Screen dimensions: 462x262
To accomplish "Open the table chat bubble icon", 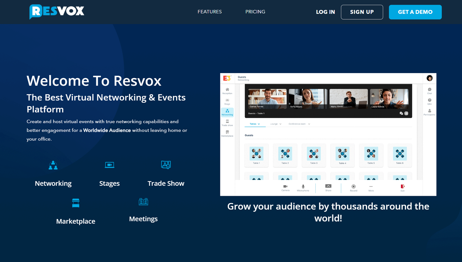I will [401, 113].
